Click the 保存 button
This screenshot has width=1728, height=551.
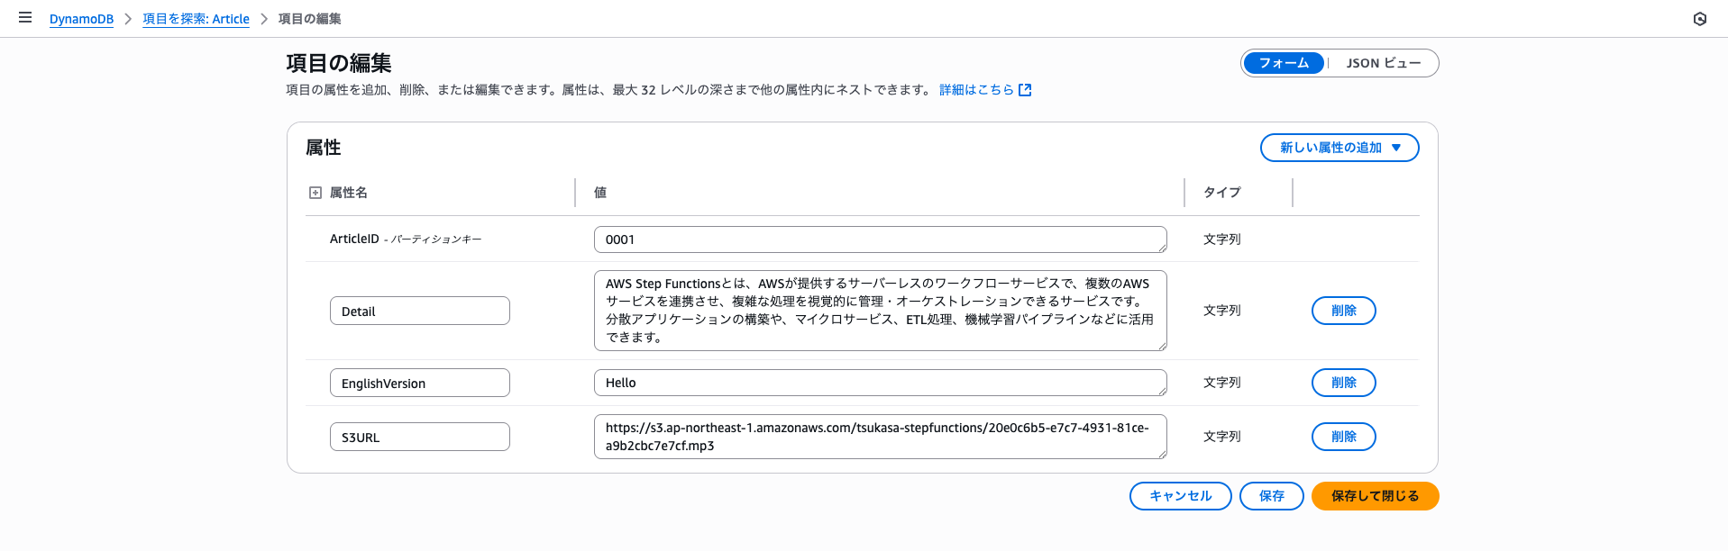1271,496
